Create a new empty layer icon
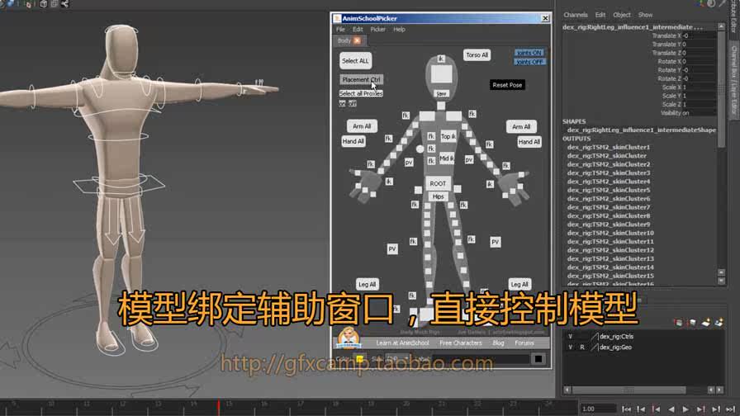 click(x=705, y=323)
